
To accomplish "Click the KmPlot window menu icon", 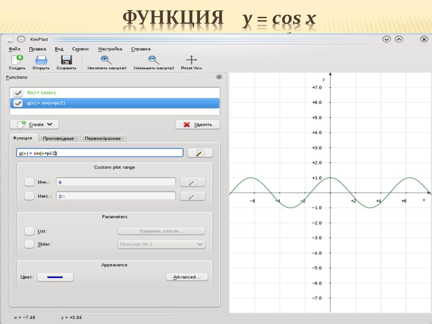I will tap(10, 40).
